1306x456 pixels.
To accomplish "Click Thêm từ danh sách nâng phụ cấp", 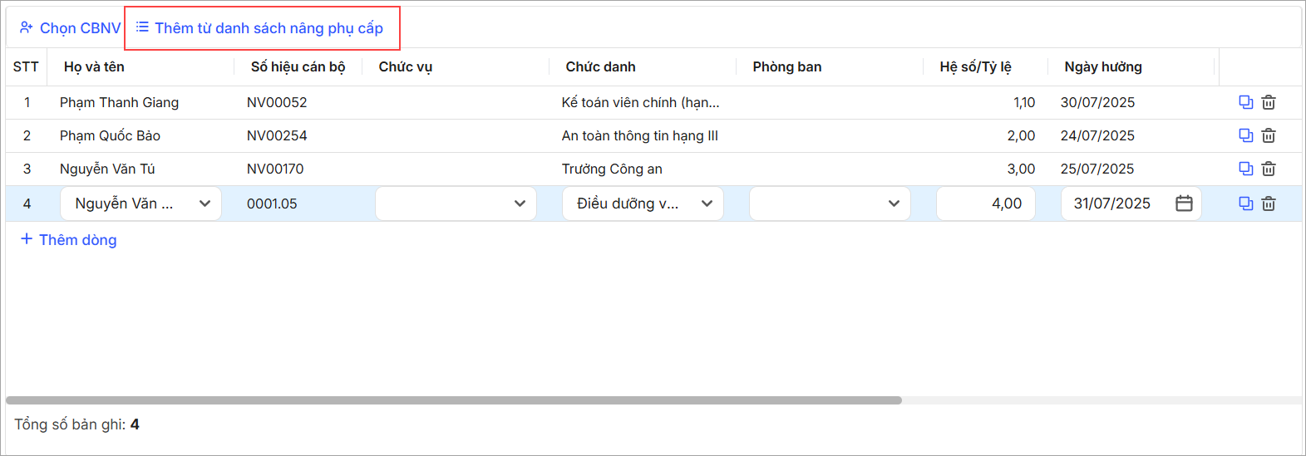I will [x=260, y=28].
